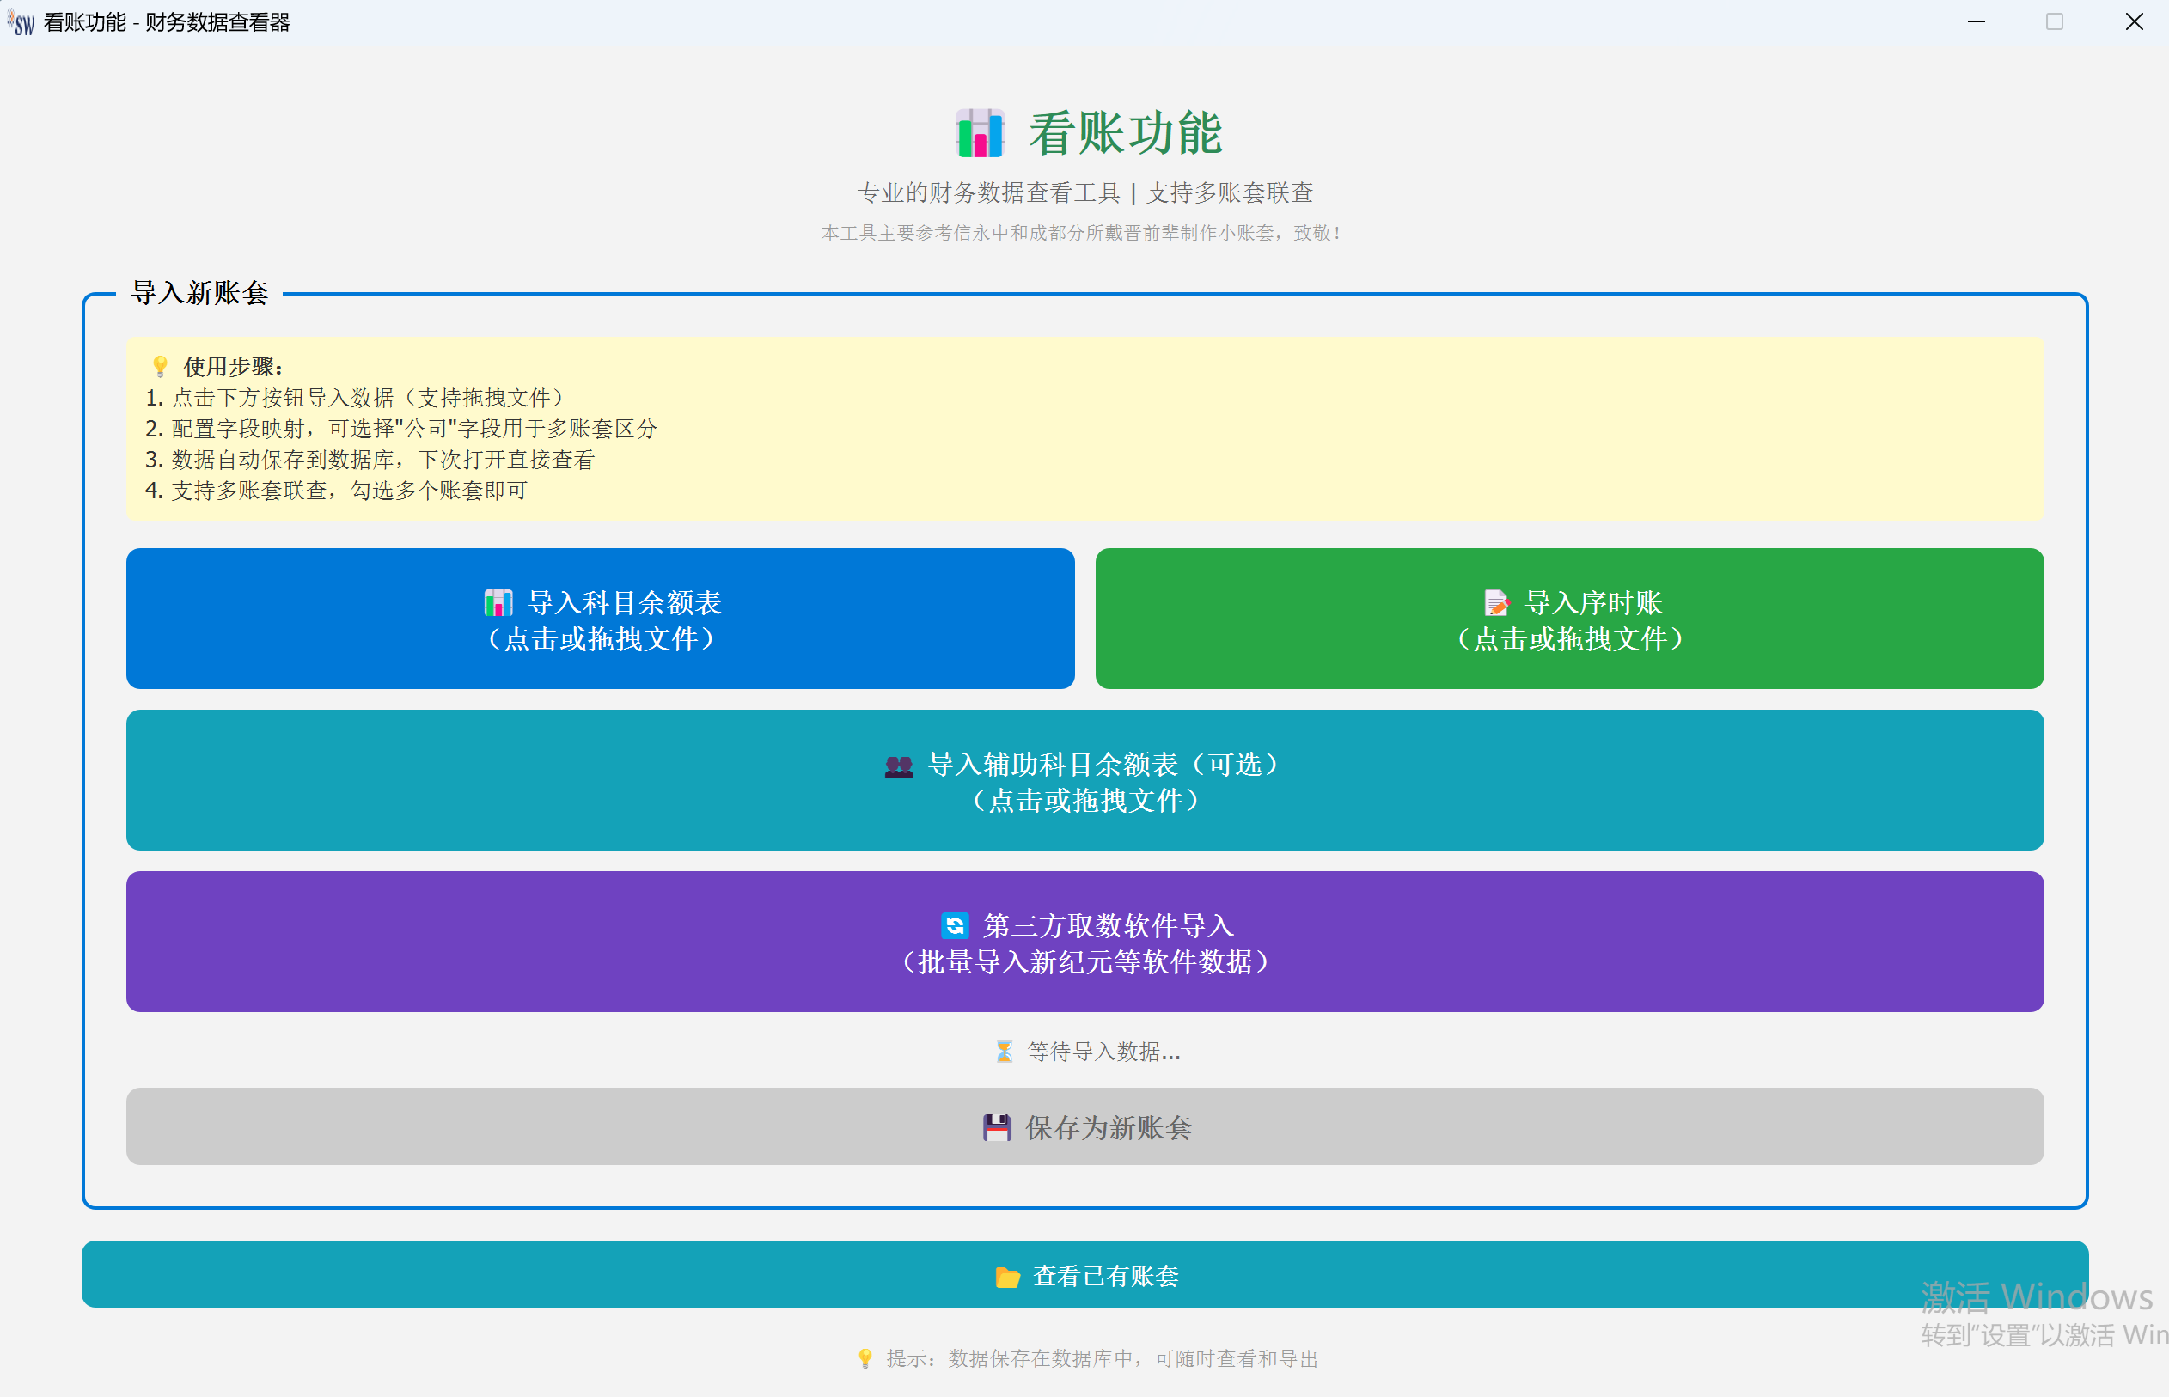Click the 等待导入数据... status label

tap(1103, 1052)
